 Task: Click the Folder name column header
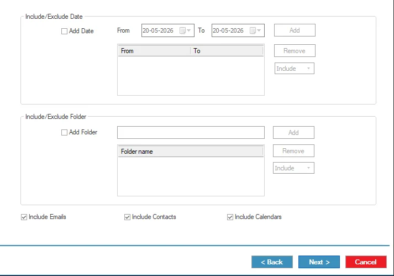(x=191, y=152)
